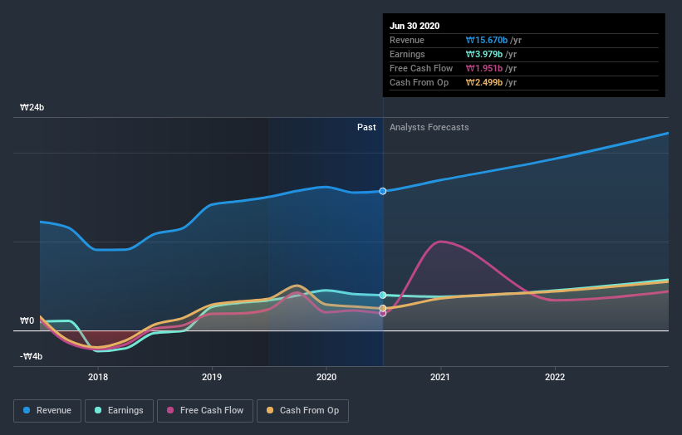Click the -₩4b y-axis label
This screenshot has height=435, width=682.
(31, 356)
